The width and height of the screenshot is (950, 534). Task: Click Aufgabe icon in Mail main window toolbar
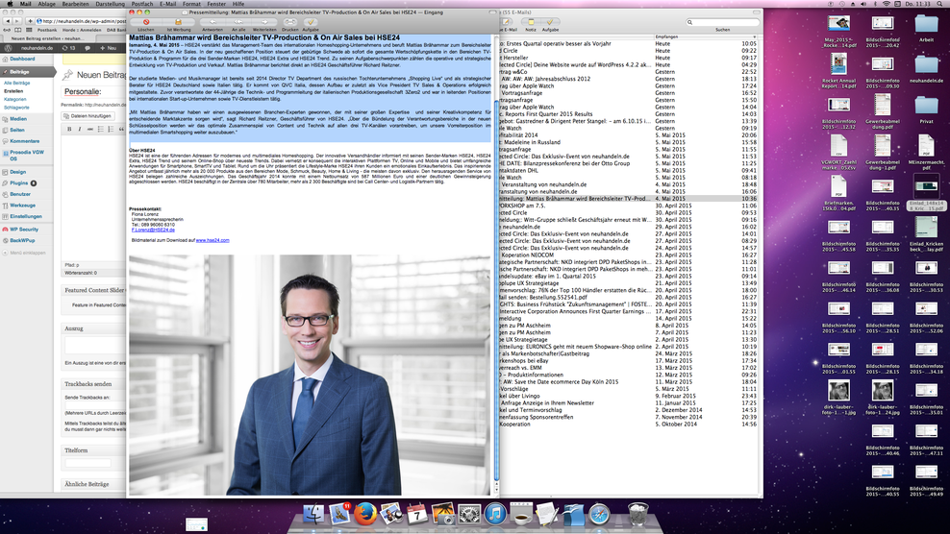coord(550,22)
